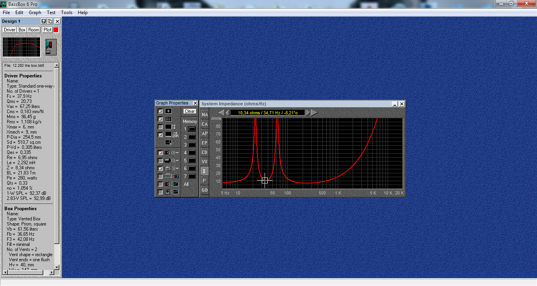Switch to the CD graph button

205,152
